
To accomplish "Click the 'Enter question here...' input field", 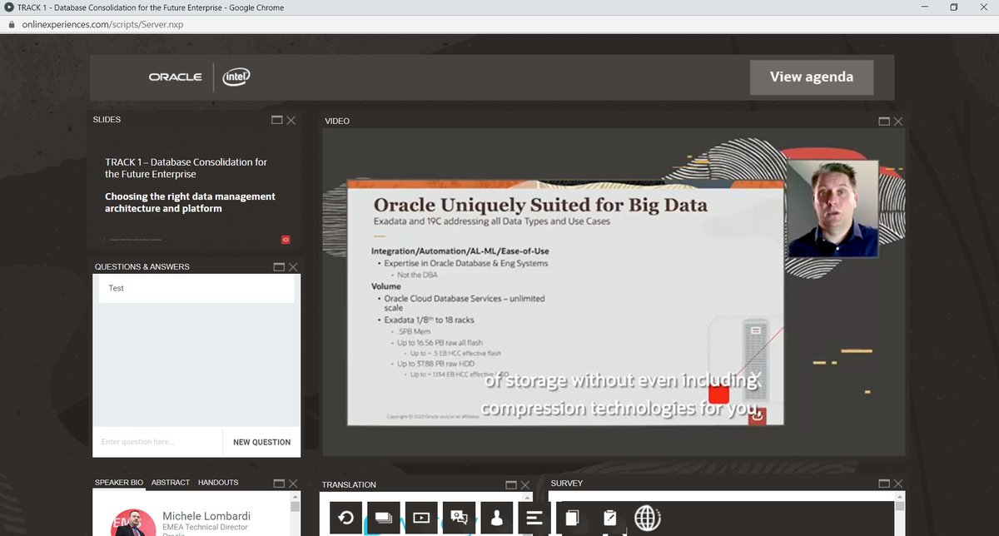I will (157, 442).
